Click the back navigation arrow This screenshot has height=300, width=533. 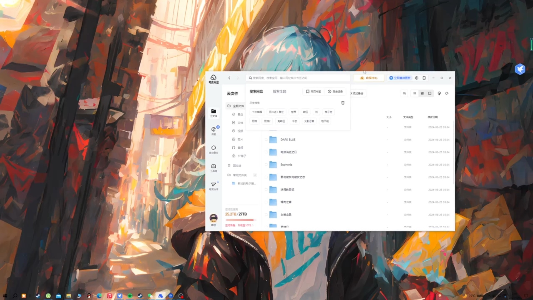point(229,78)
